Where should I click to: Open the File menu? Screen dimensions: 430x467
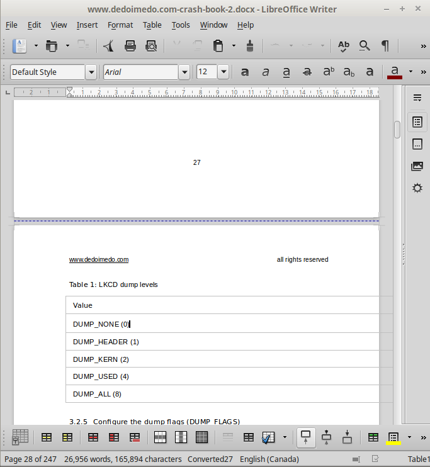11,25
